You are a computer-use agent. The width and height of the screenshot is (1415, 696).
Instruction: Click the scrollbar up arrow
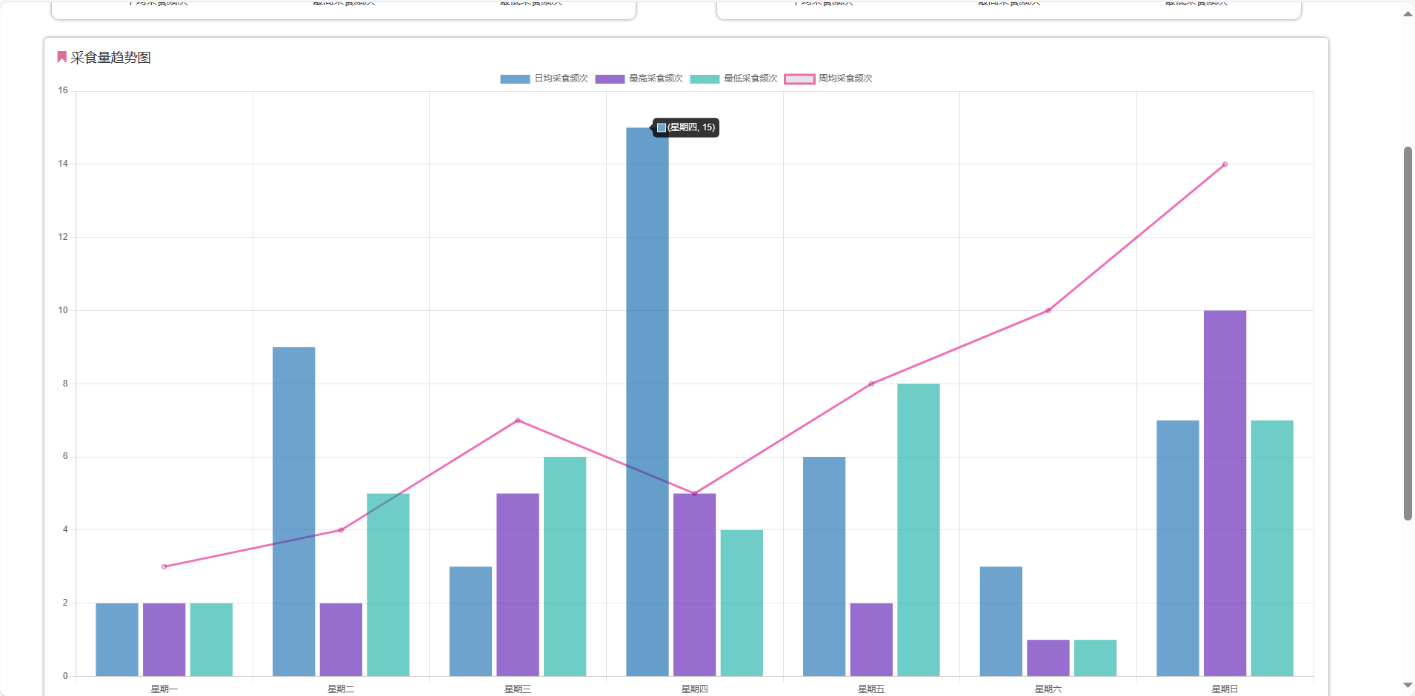coord(1408,14)
